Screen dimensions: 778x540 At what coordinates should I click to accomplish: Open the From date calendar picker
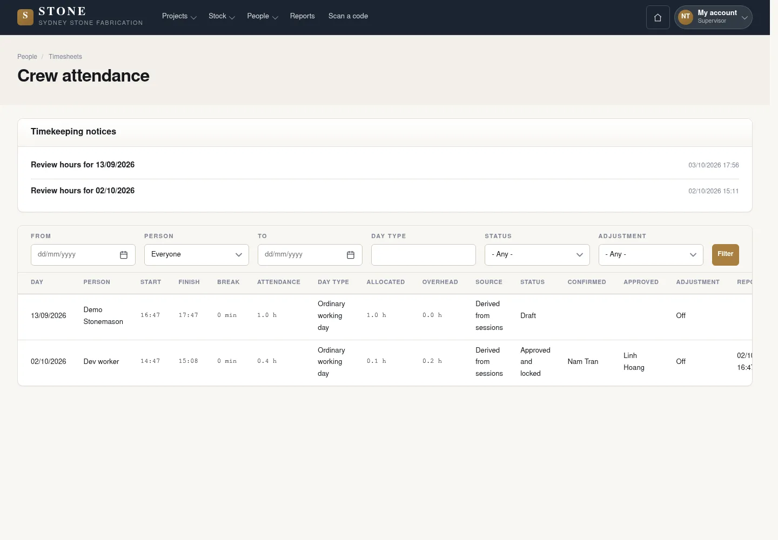click(x=124, y=255)
